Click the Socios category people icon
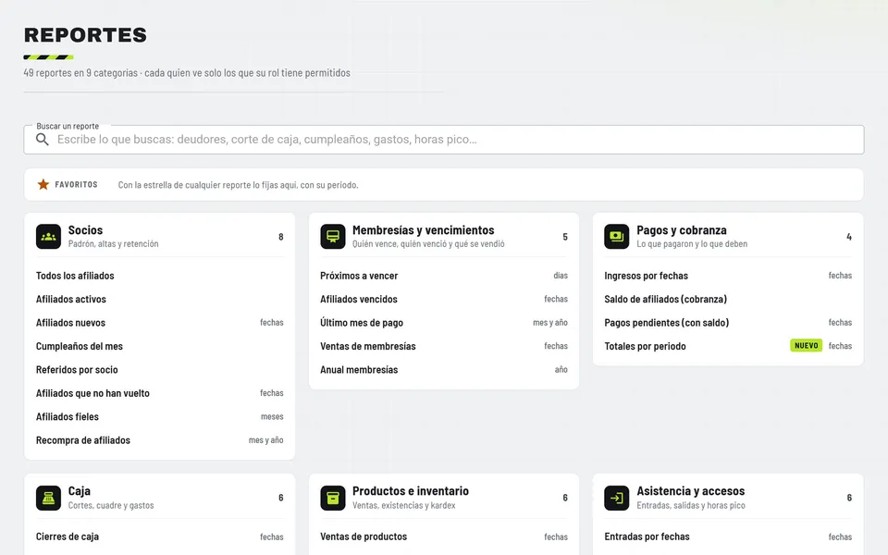The width and height of the screenshot is (888, 555). [48, 237]
